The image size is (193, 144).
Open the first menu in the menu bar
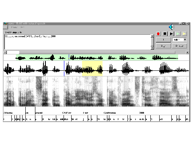[x=14, y=27]
